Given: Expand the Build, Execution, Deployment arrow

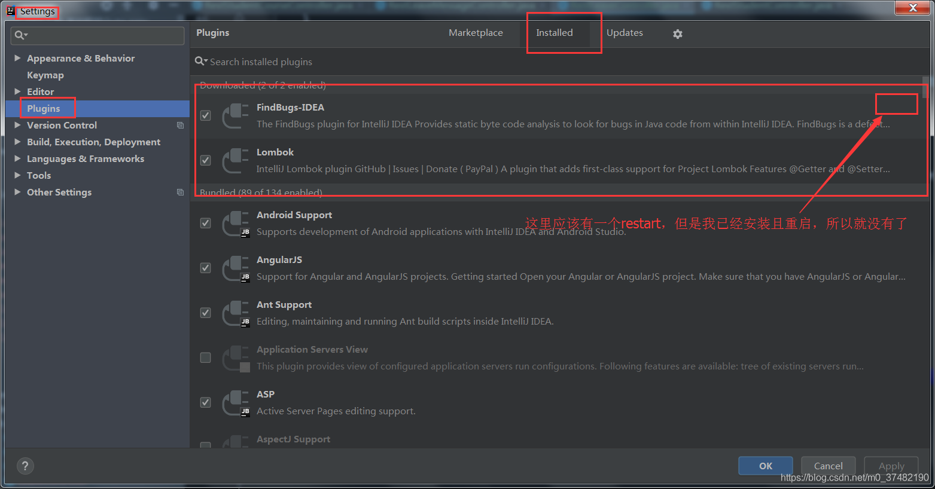Looking at the screenshot, I should point(17,142).
